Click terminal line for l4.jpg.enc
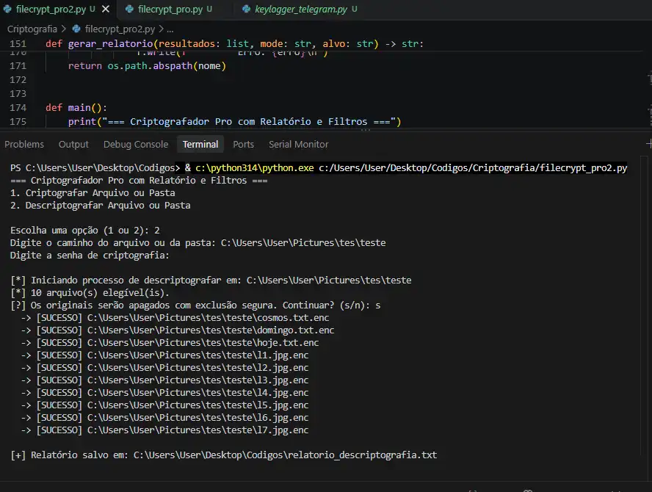The image size is (652, 492). click(x=164, y=393)
